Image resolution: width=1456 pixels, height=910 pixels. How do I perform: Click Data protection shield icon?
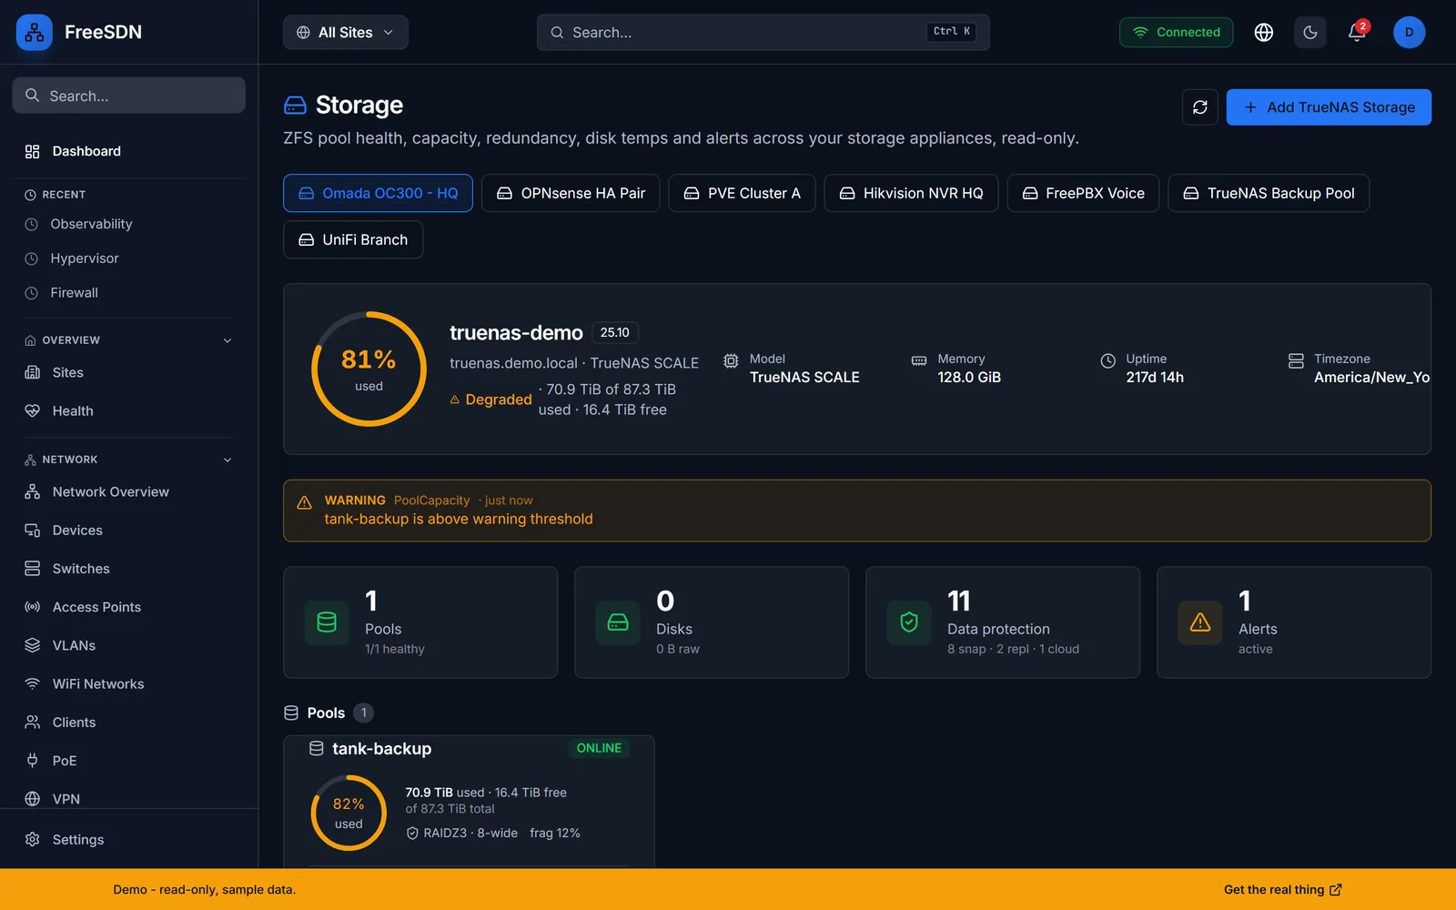(x=909, y=622)
